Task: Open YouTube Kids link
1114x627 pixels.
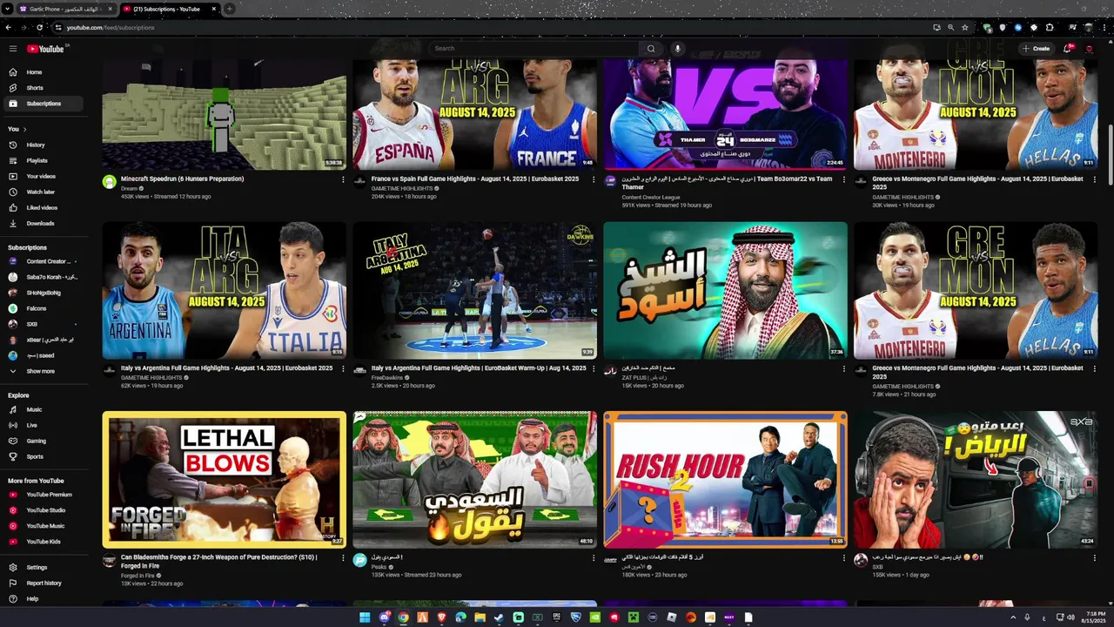Action: pos(43,542)
